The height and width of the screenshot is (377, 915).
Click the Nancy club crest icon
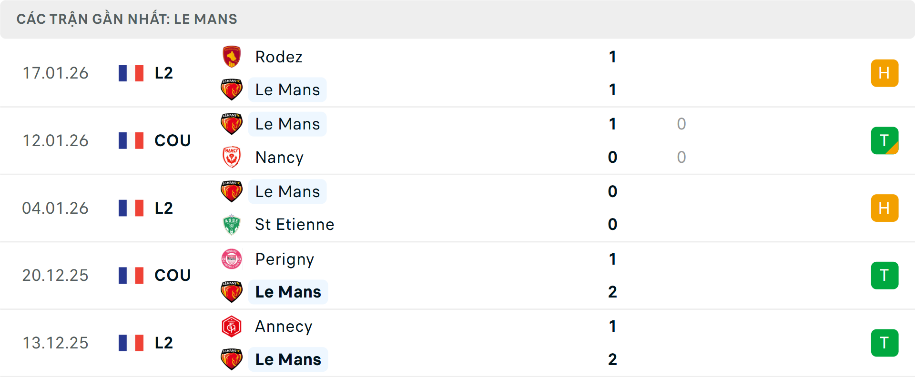(232, 157)
